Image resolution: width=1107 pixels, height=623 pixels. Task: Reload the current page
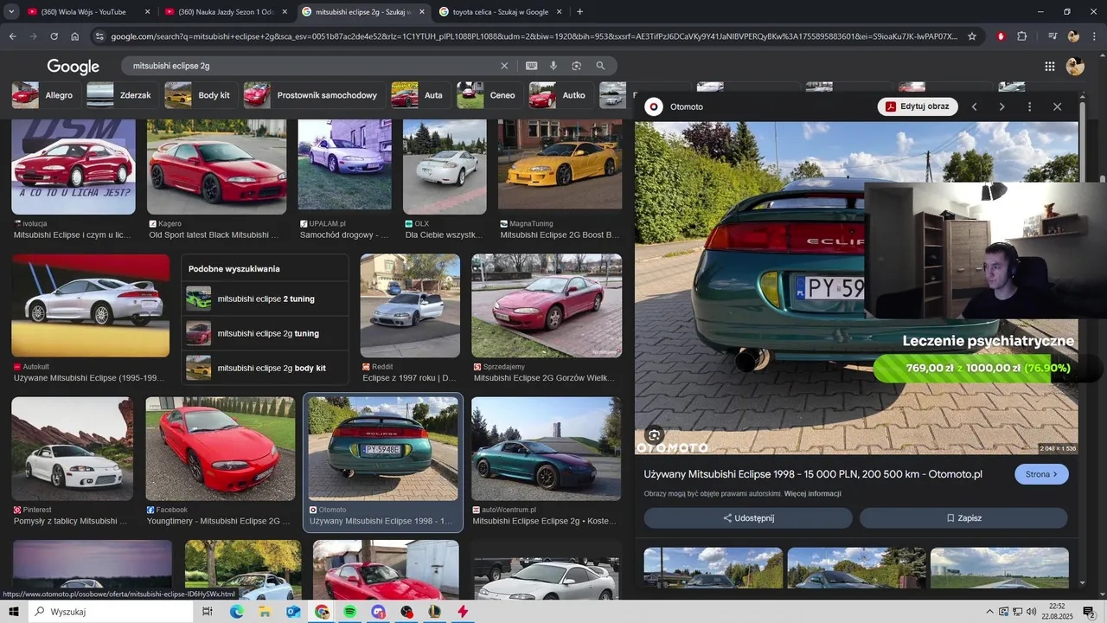pos(54,36)
